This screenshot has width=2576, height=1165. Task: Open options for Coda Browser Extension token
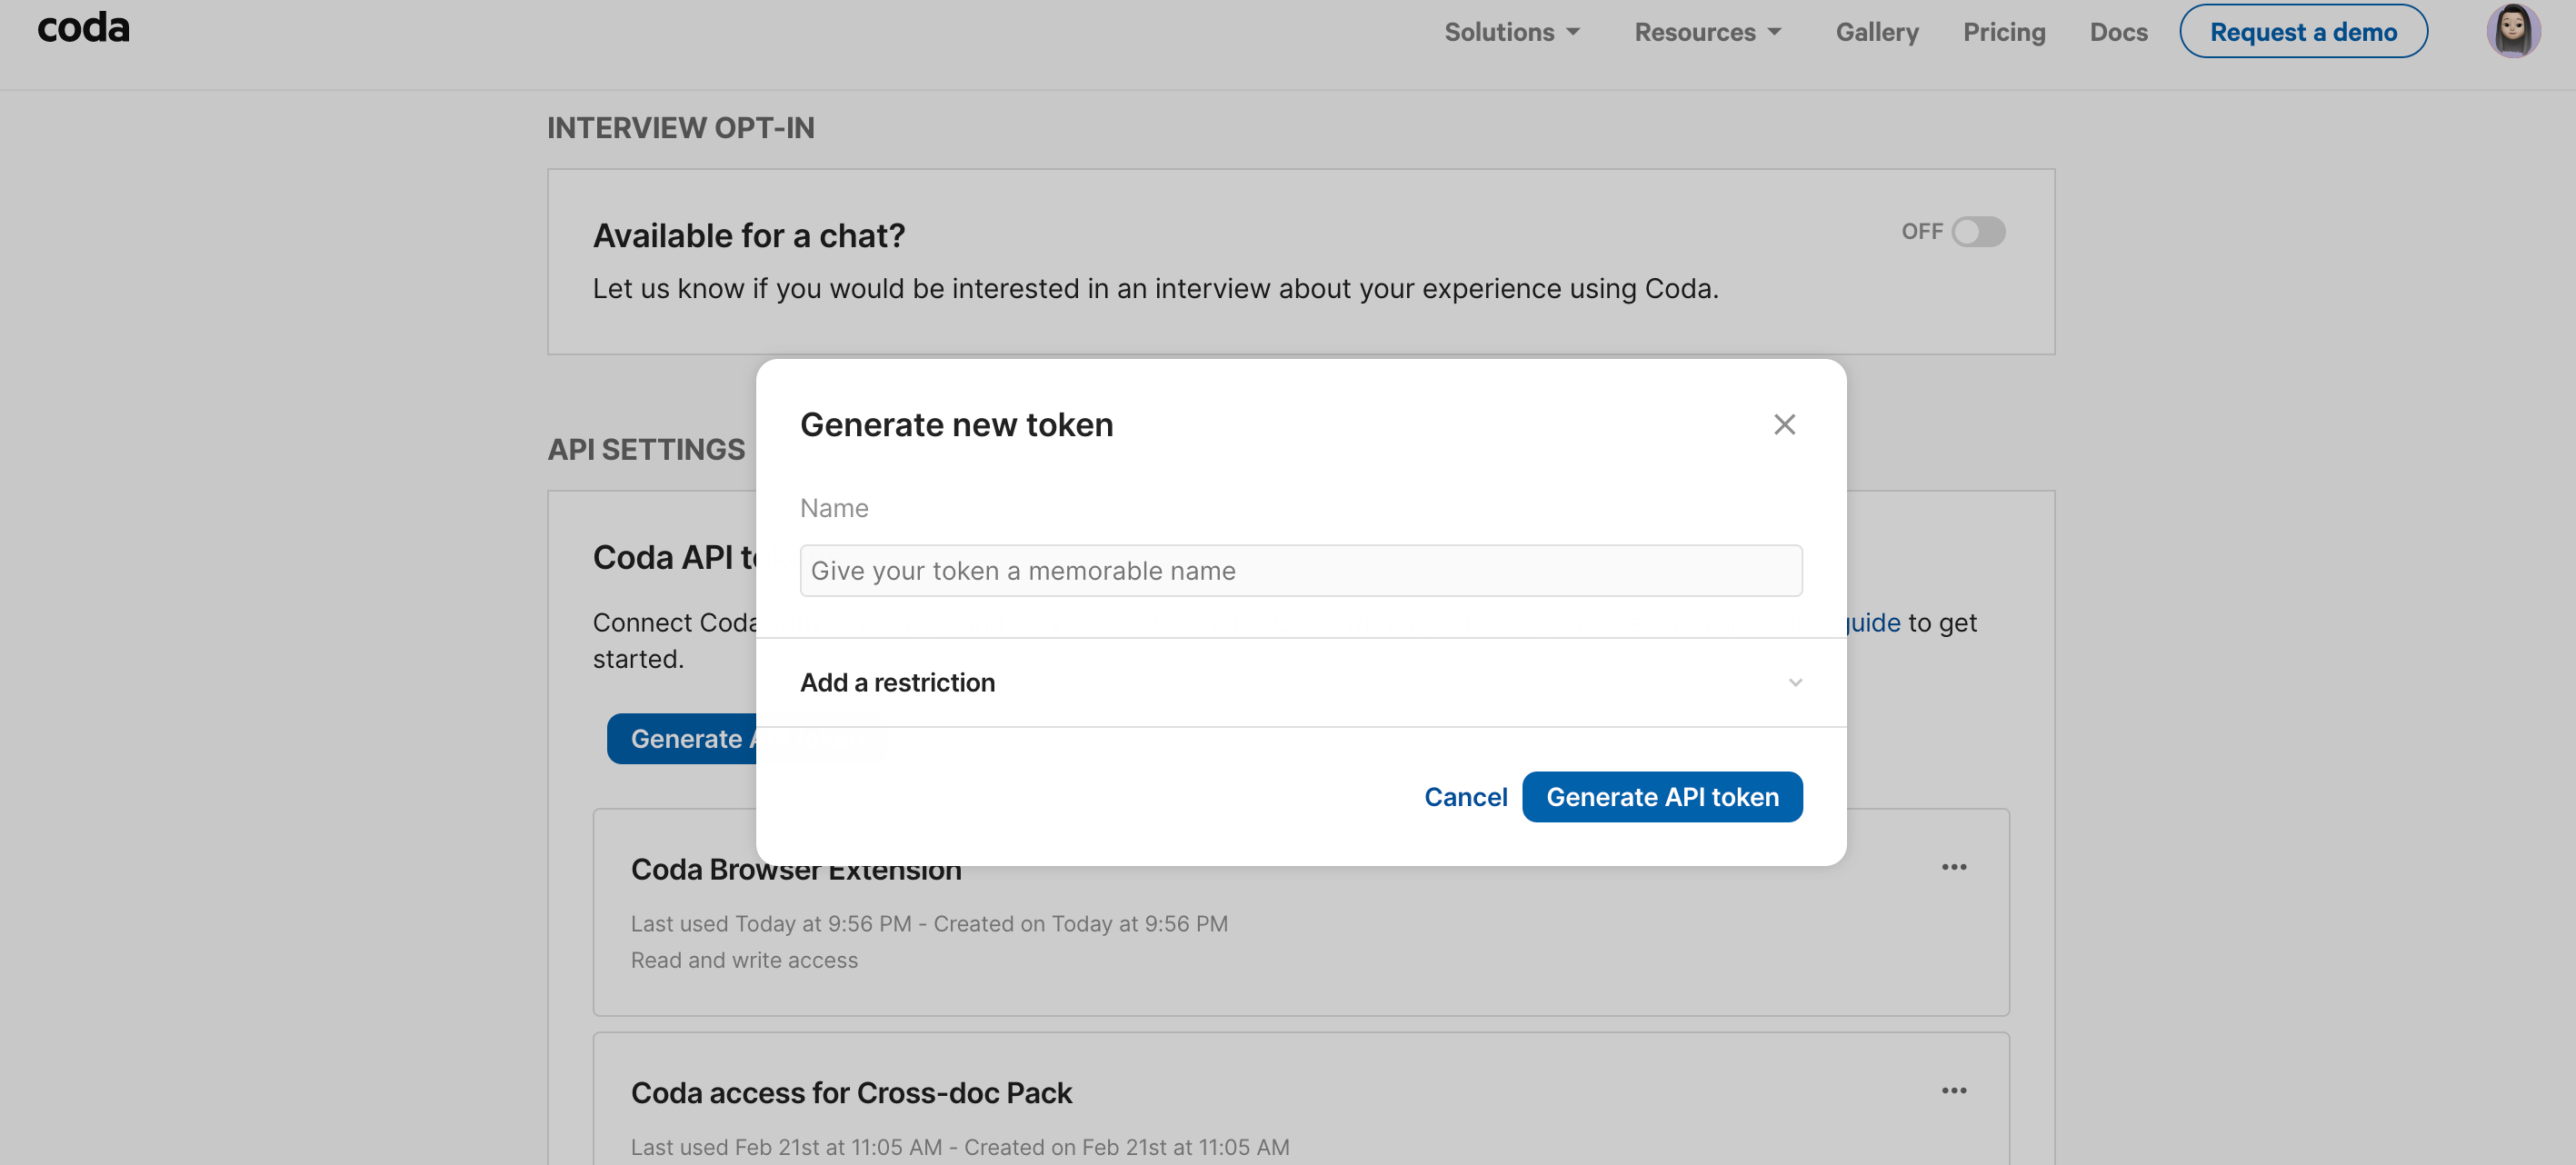(x=1953, y=867)
